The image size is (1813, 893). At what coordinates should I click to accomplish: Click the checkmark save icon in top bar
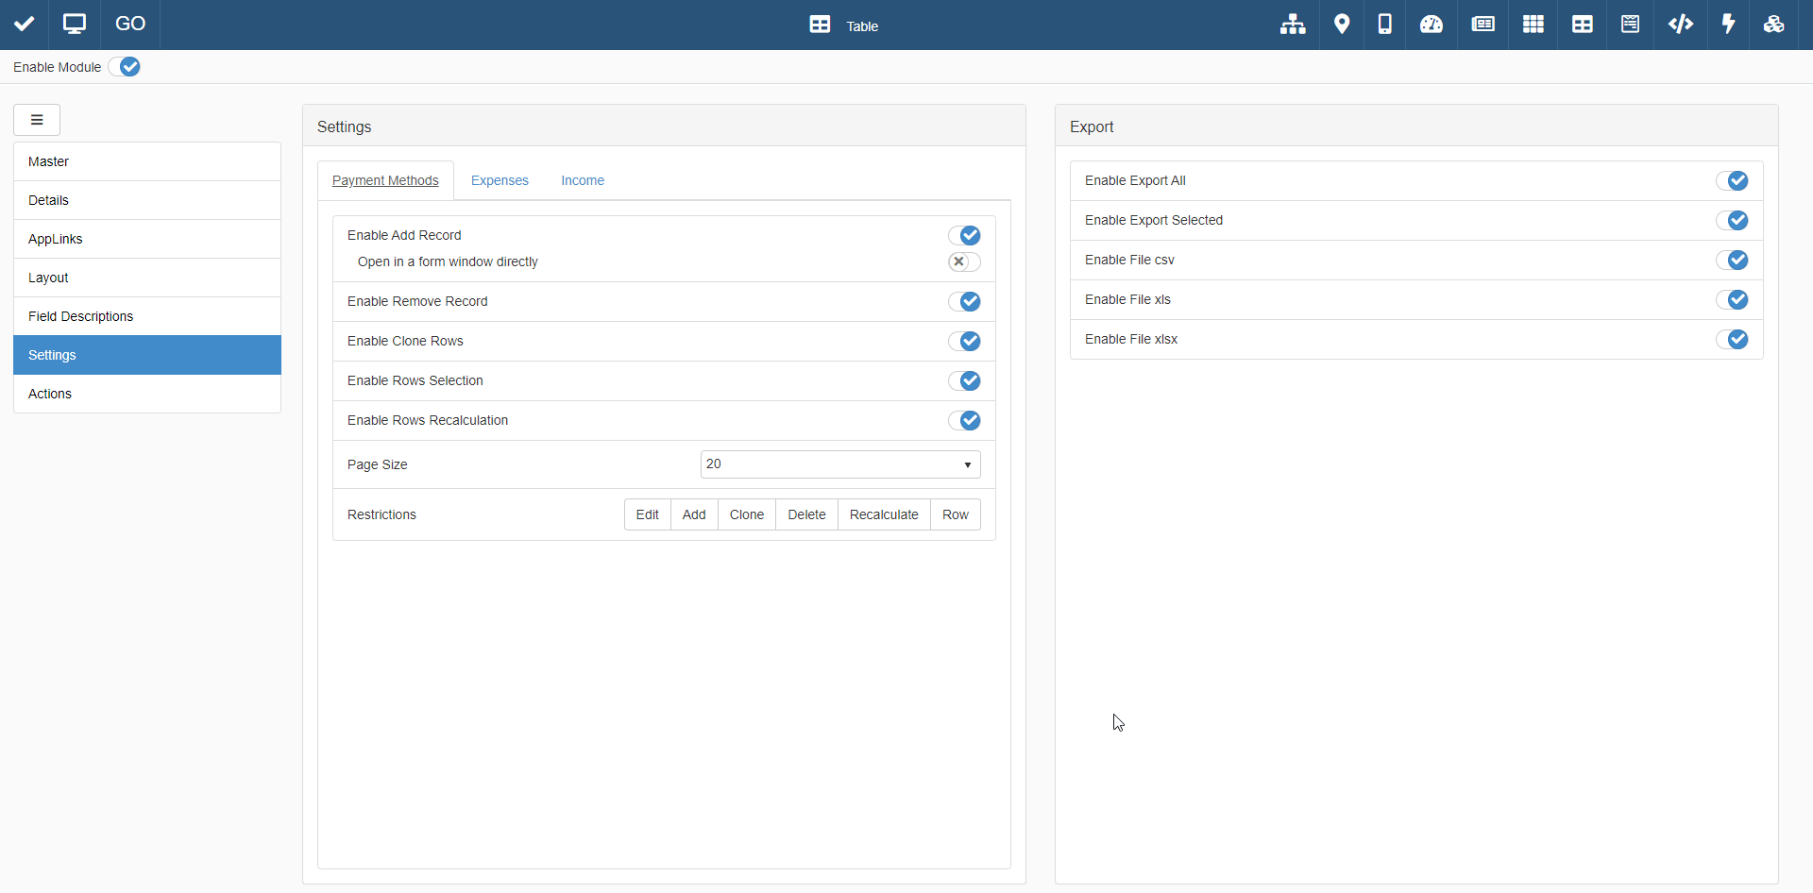25,25
